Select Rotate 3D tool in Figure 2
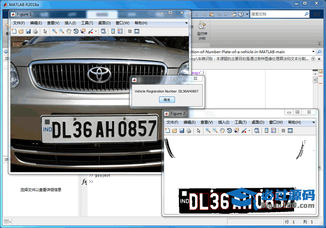Screen dimensions: 326x228 coord(229,130)
